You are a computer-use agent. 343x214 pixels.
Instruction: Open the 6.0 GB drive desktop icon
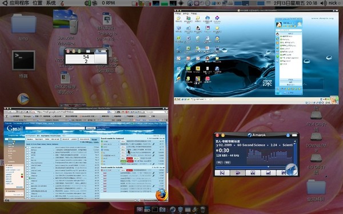pyautogui.click(x=316, y=158)
